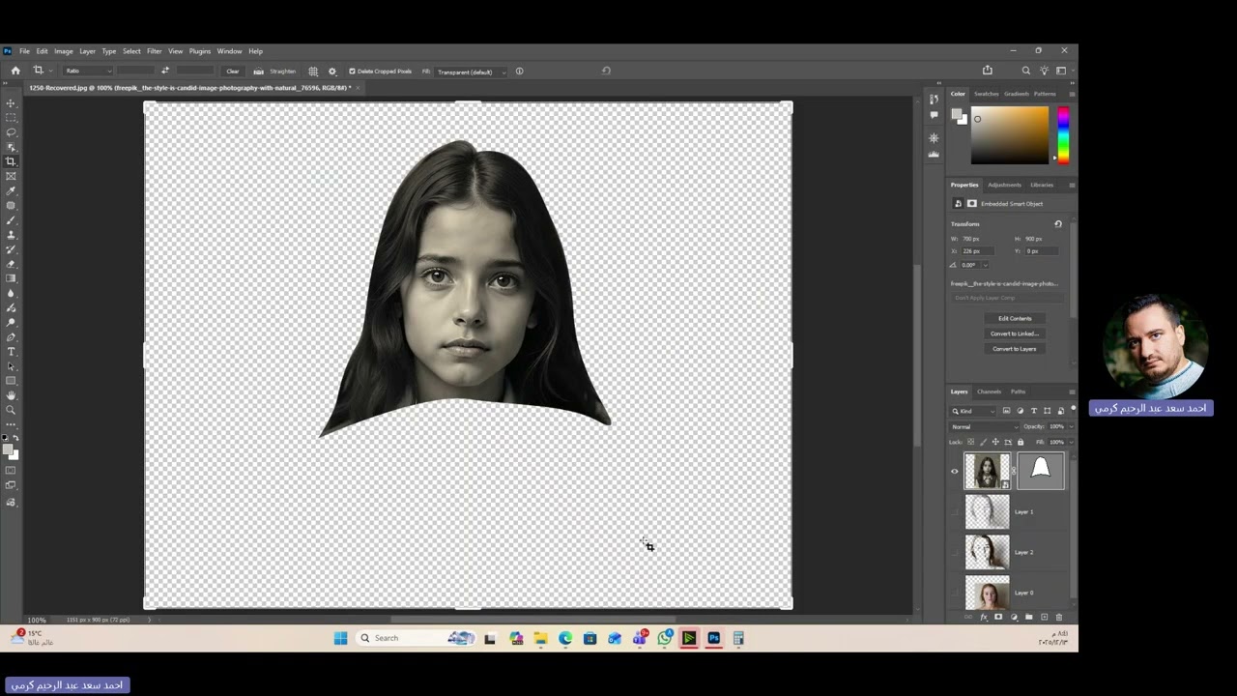The width and height of the screenshot is (1237, 696).
Task: Open the Filter menu
Action: pos(154,51)
